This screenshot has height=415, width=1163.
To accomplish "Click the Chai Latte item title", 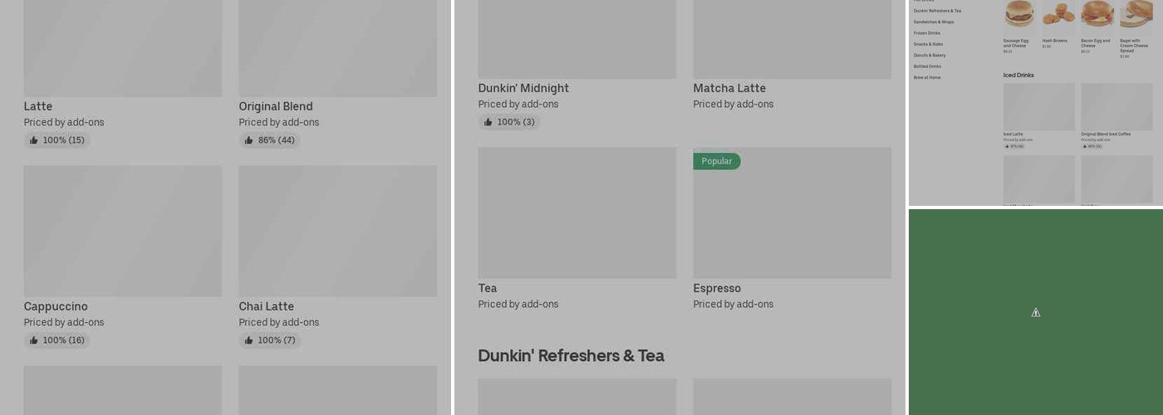I will point(267,306).
